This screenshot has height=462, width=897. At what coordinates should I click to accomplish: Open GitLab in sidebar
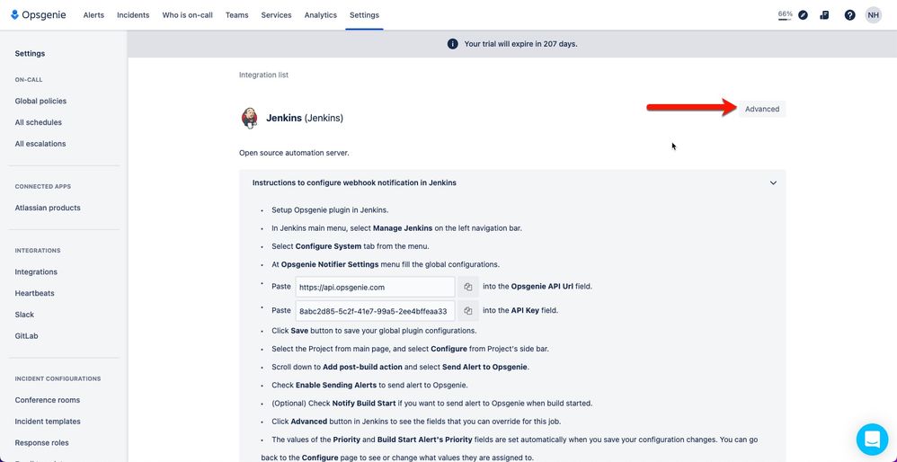(x=26, y=336)
